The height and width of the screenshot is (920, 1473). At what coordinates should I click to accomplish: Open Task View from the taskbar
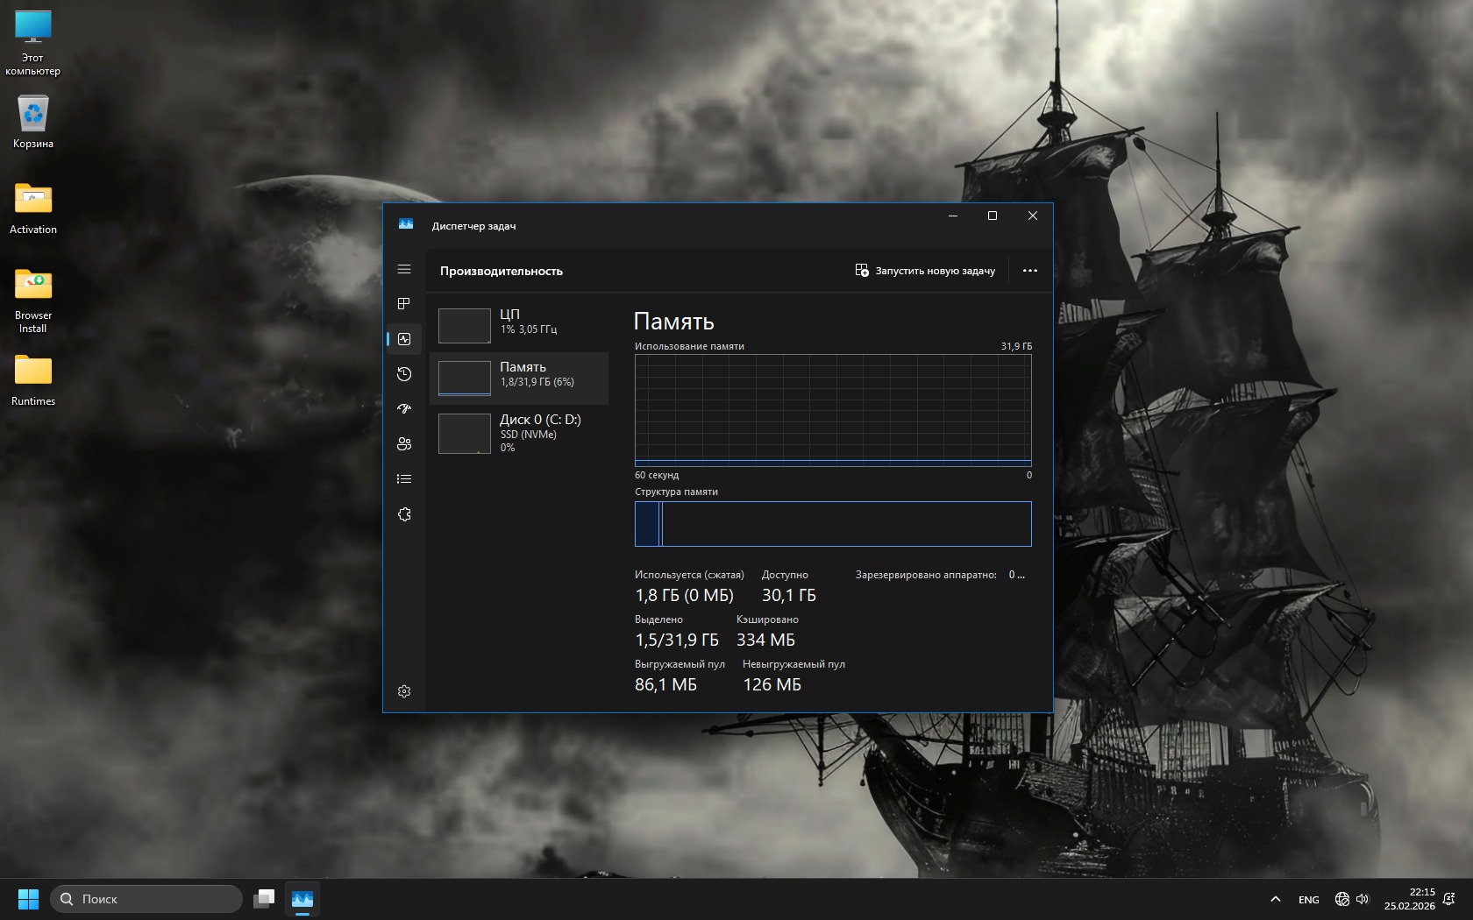pos(264,899)
